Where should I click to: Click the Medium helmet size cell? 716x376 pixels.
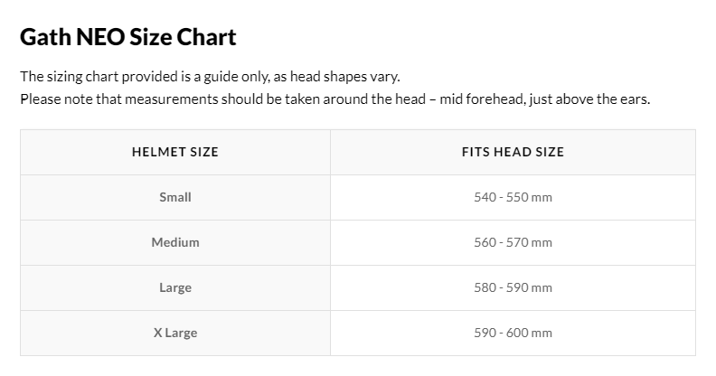(175, 242)
